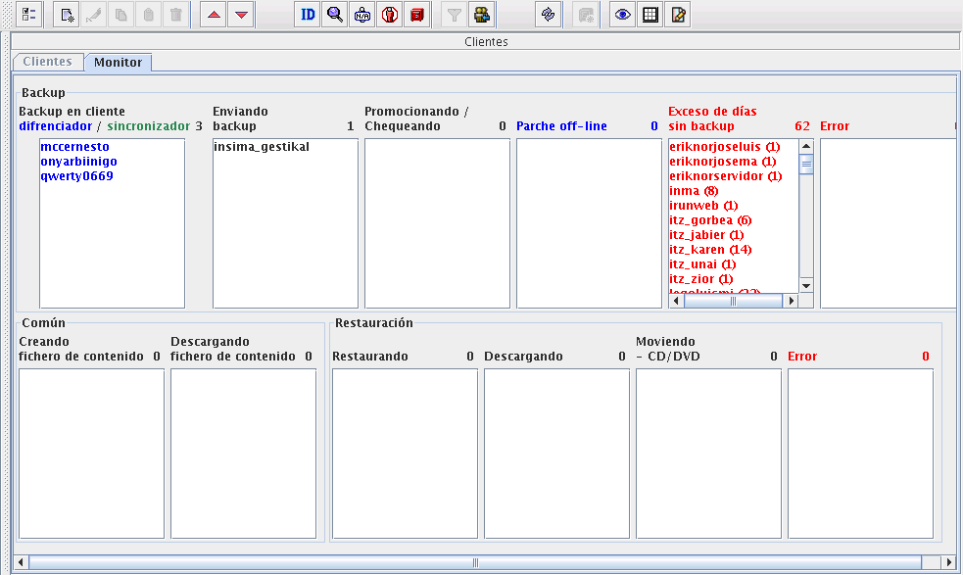Select itz_gorbea (6) entry
Image resolution: width=963 pixels, height=575 pixels.
click(710, 220)
